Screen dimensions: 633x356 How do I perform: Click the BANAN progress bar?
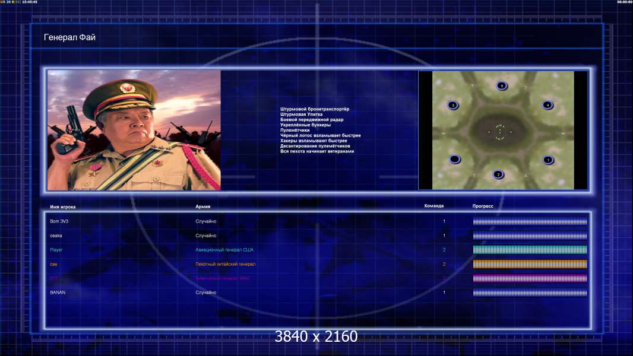pyautogui.click(x=530, y=293)
